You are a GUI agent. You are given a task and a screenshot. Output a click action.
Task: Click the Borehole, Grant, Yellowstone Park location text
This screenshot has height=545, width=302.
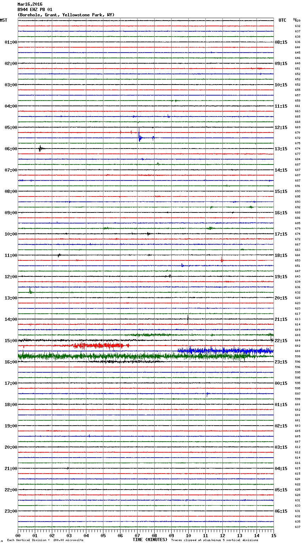[66, 15]
